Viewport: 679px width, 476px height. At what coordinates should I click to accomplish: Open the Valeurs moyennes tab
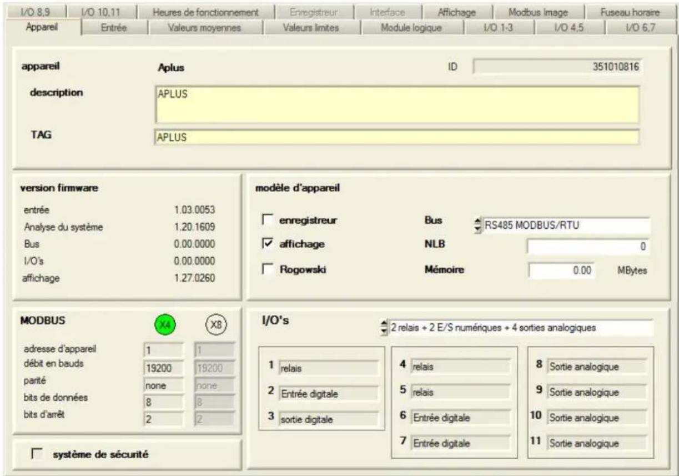204,28
